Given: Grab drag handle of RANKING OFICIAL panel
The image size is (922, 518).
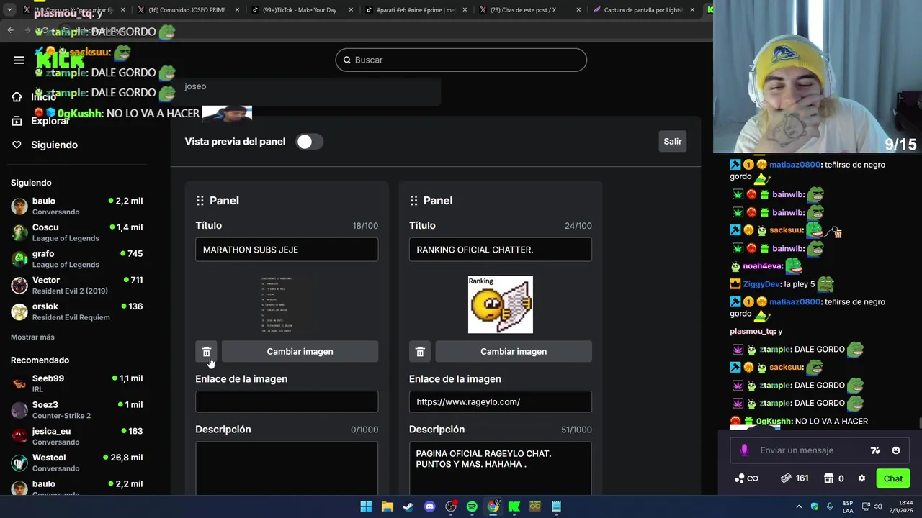Looking at the screenshot, I should coord(414,201).
